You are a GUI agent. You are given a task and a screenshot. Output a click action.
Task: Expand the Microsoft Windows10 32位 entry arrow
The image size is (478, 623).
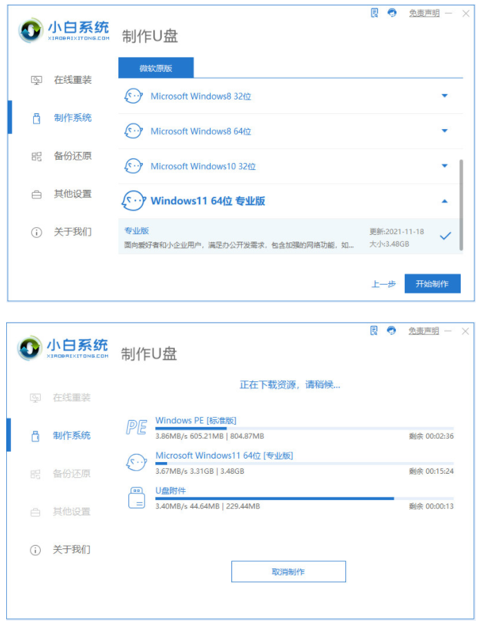pos(445,166)
